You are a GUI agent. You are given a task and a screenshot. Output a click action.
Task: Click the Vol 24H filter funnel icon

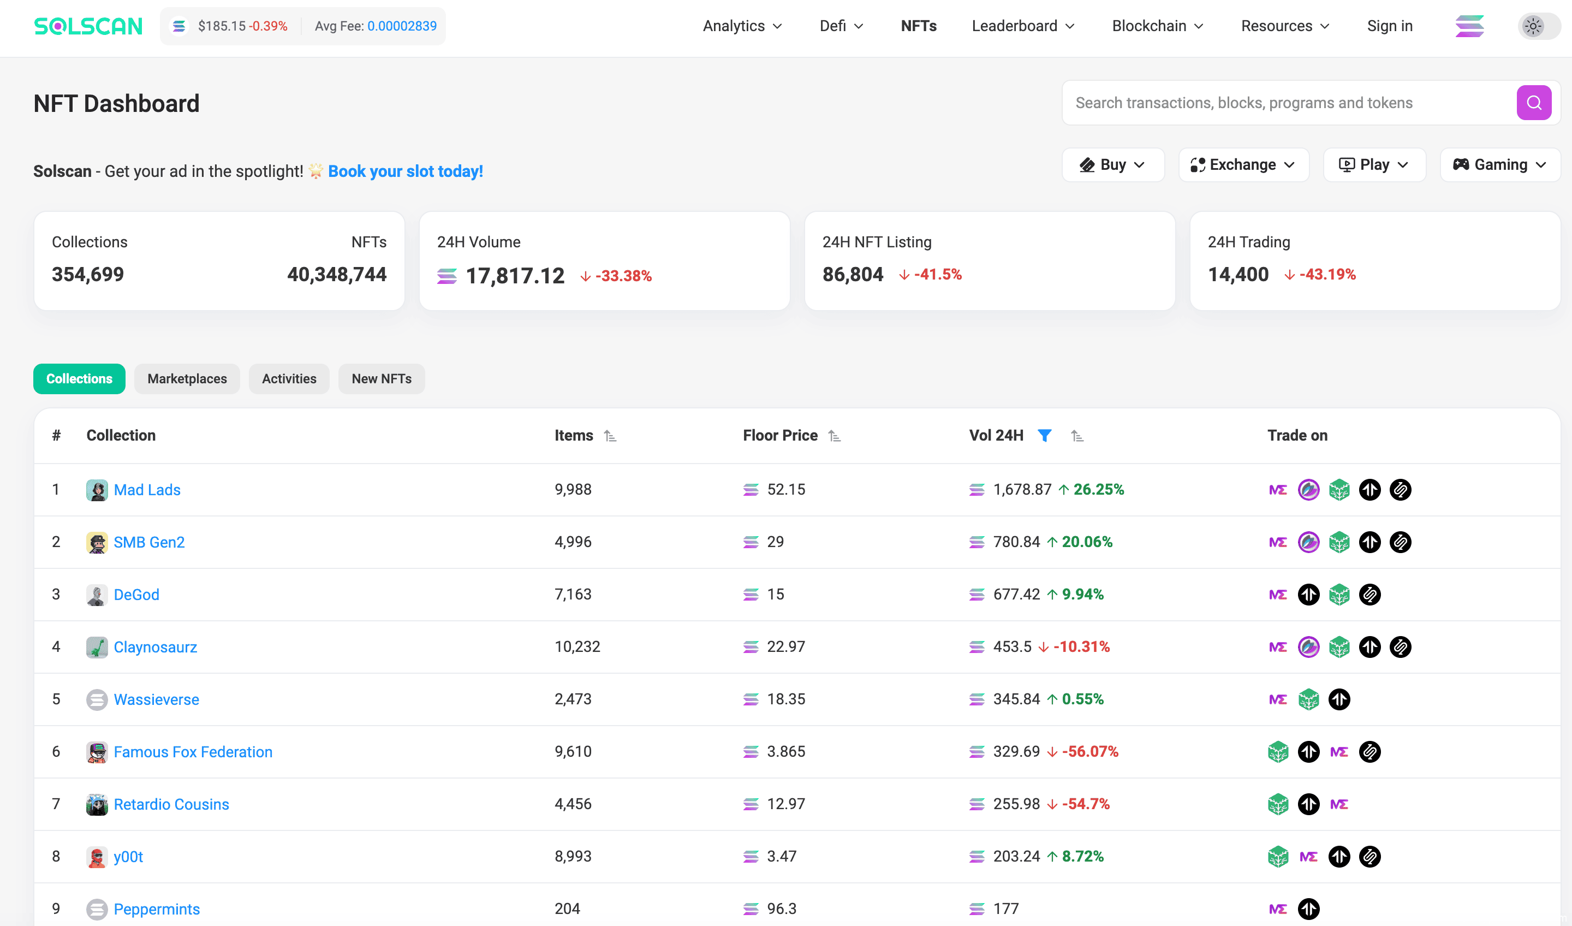click(x=1044, y=436)
